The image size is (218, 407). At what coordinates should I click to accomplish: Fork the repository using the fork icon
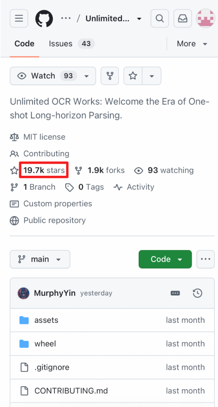pyautogui.click(x=110, y=76)
